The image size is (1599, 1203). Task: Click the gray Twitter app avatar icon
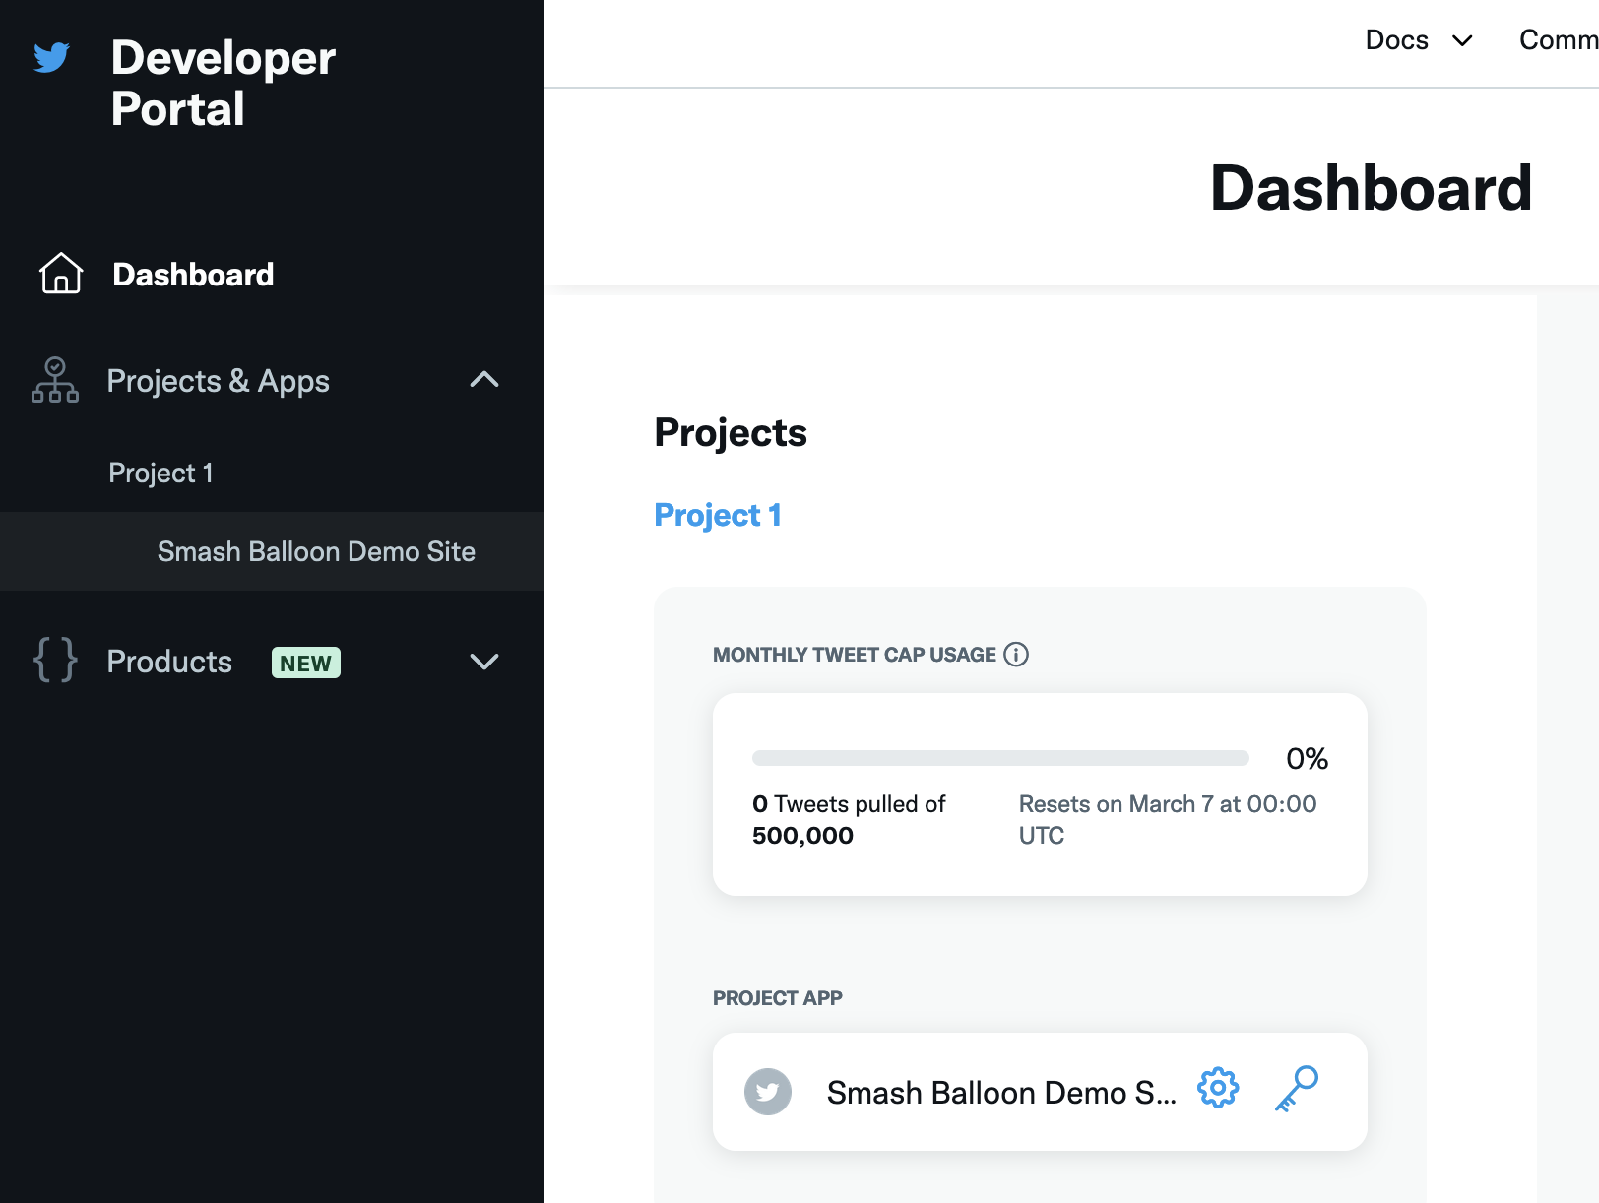pos(768,1092)
